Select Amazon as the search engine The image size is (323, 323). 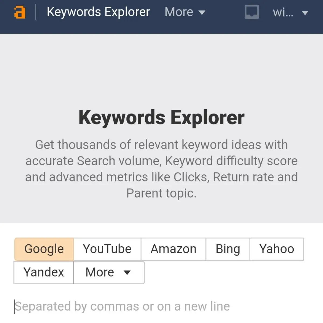173,249
